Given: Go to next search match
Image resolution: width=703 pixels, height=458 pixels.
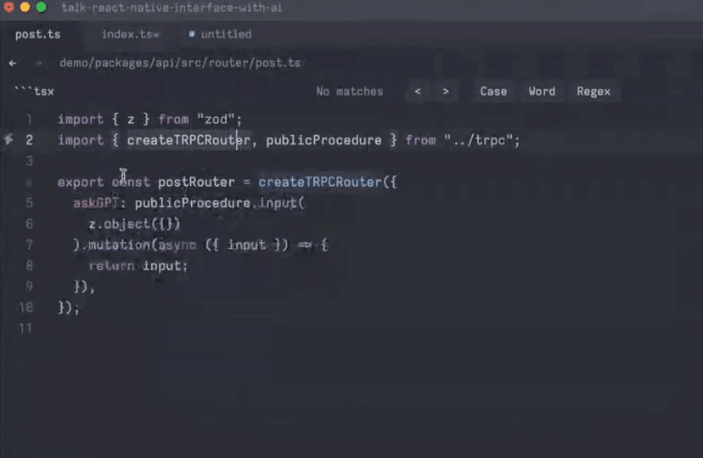Looking at the screenshot, I should click(x=446, y=92).
